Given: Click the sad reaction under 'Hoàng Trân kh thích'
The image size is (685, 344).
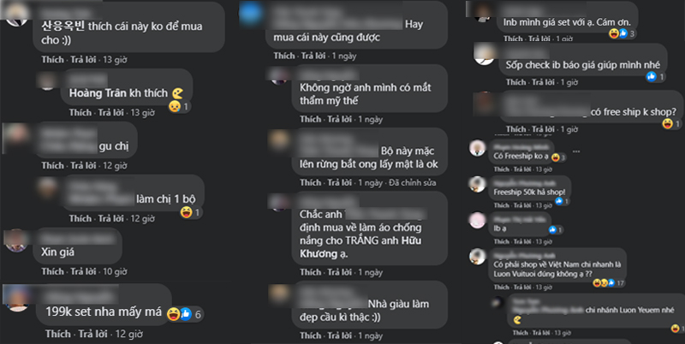Looking at the screenshot, I should pos(175,106).
